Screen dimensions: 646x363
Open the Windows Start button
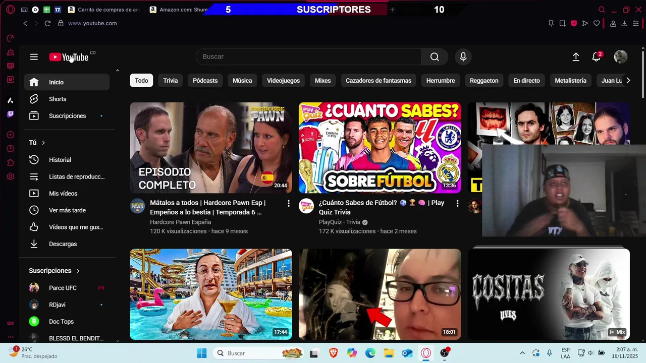201,353
